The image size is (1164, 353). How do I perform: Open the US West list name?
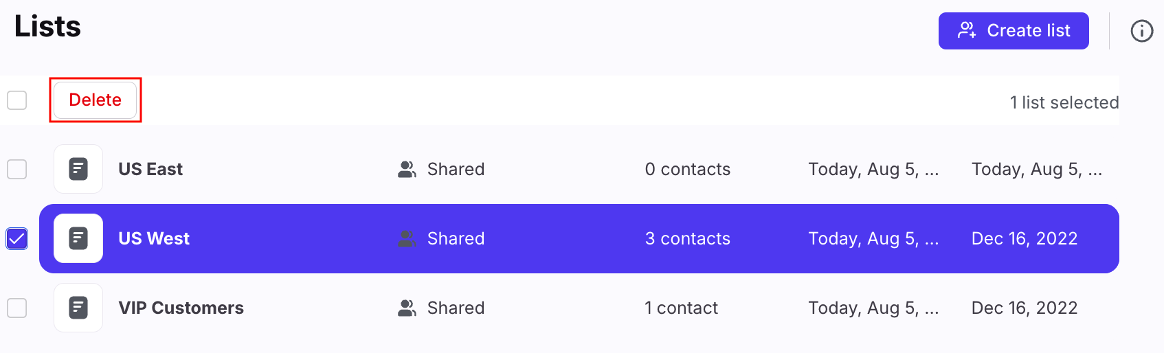point(154,238)
